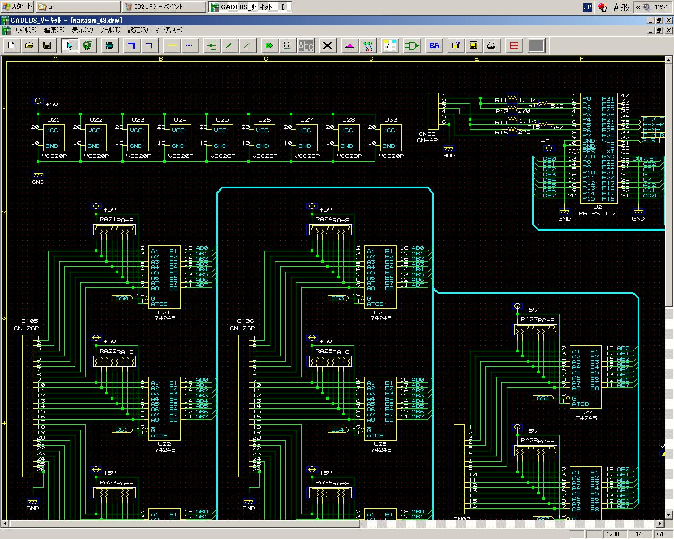Open the 設定(S) menu
Viewport: 674px width, 539px height.
(137, 30)
